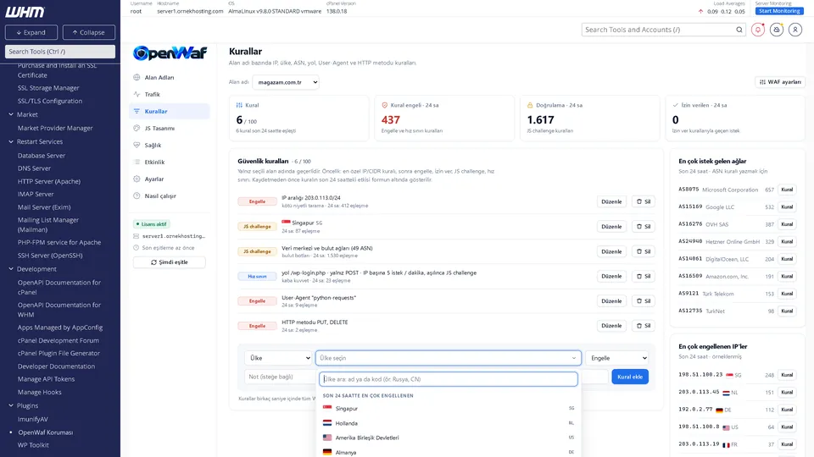Select Singapur from country list

click(449, 408)
